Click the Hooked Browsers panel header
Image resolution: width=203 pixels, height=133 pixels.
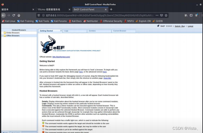[x=19, y=30]
